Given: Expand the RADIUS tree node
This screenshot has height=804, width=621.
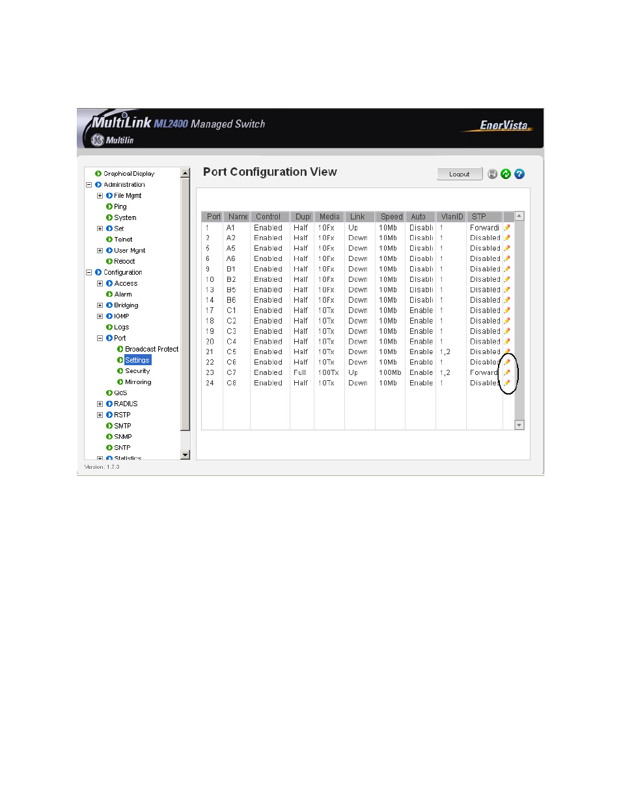Looking at the screenshot, I should click(100, 404).
